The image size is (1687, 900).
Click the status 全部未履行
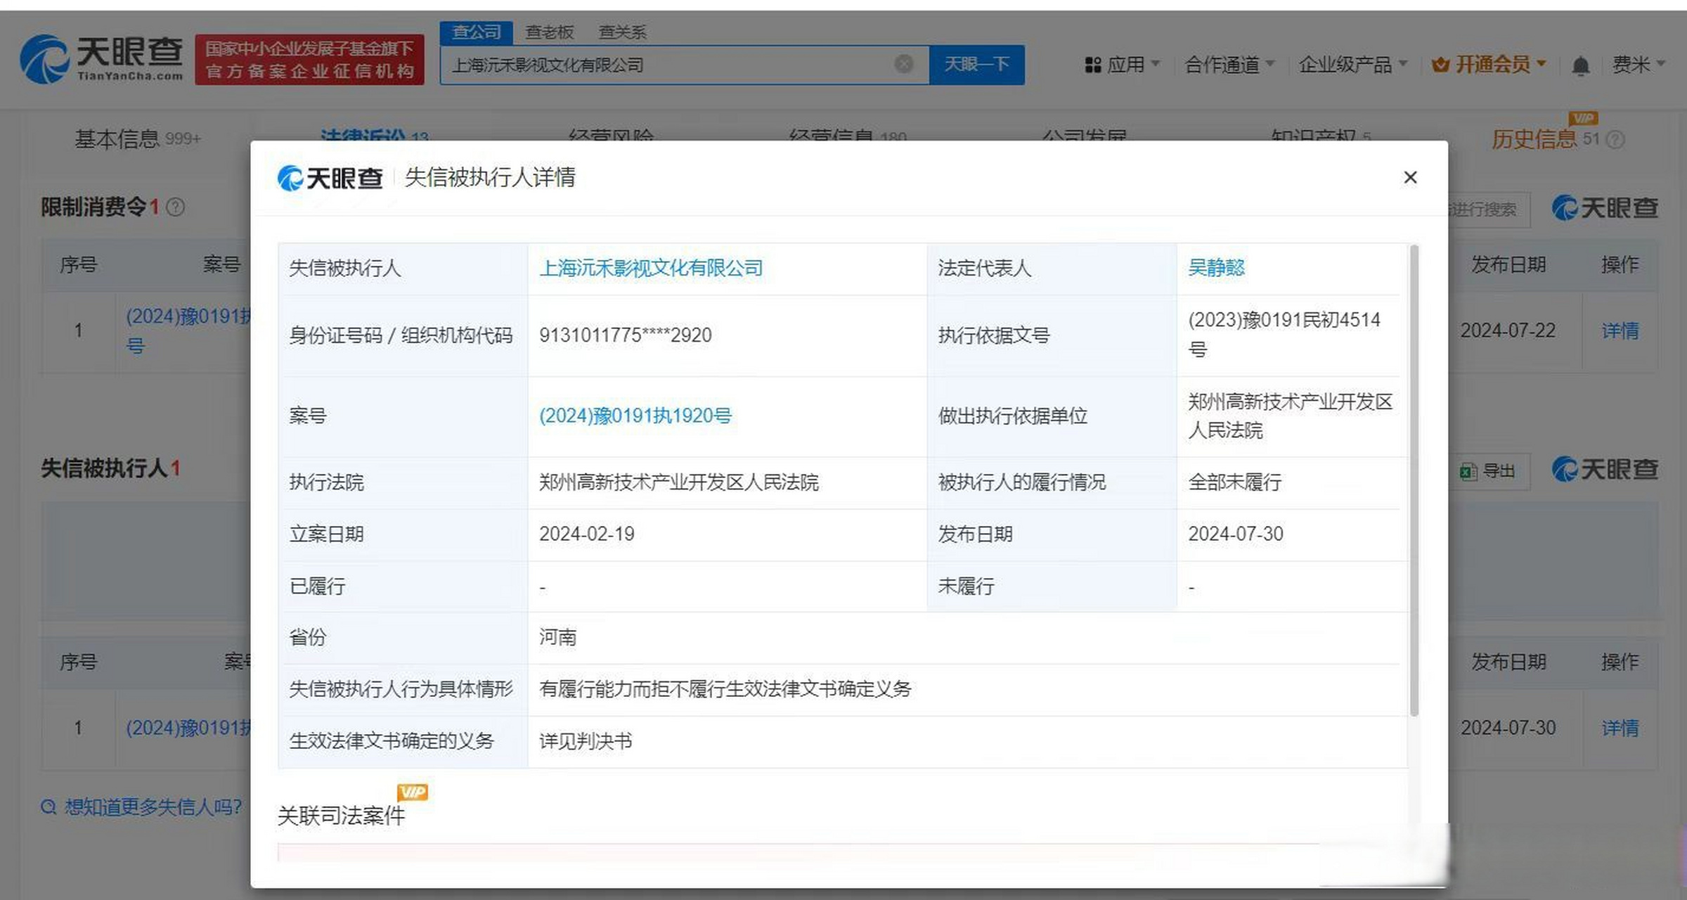coord(1235,482)
